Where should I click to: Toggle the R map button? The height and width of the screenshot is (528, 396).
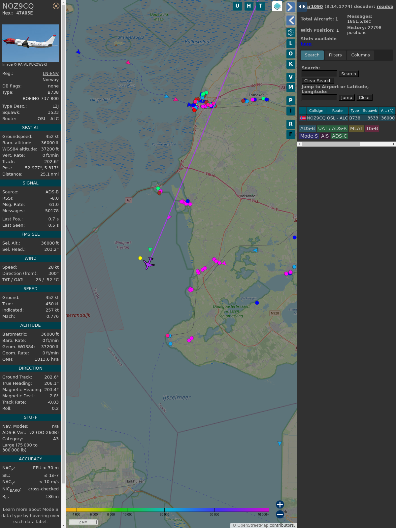coord(291,124)
